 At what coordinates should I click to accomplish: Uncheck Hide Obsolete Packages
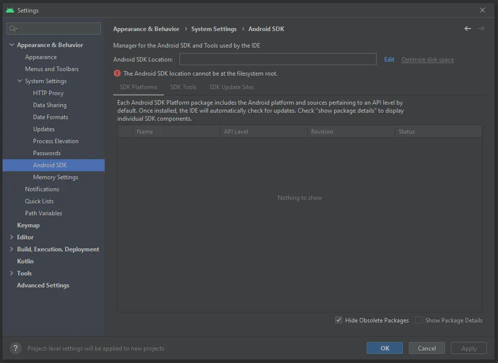(339, 320)
